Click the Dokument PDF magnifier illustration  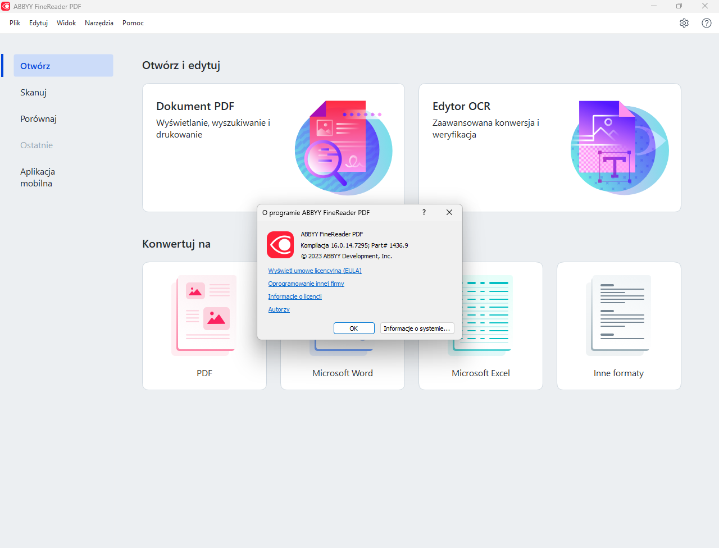click(x=343, y=148)
